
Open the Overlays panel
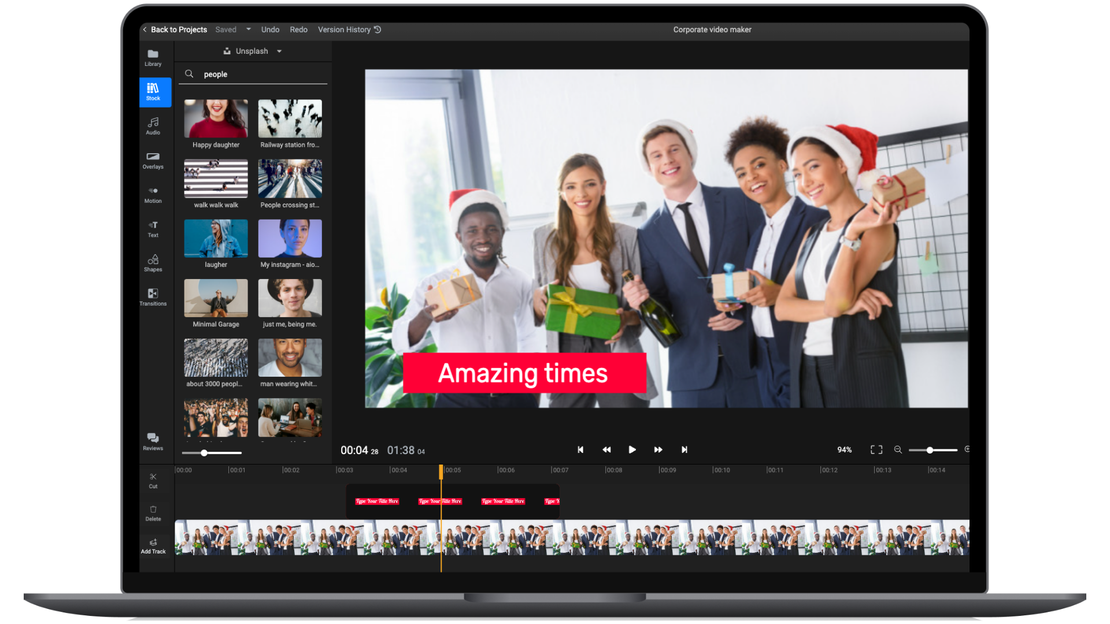[153, 160]
